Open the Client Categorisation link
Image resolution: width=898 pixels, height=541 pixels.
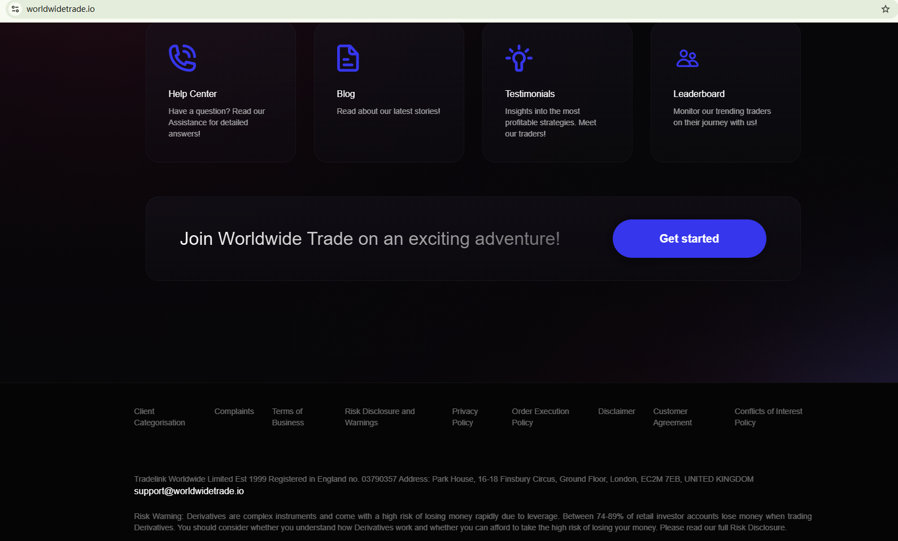[x=159, y=417]
